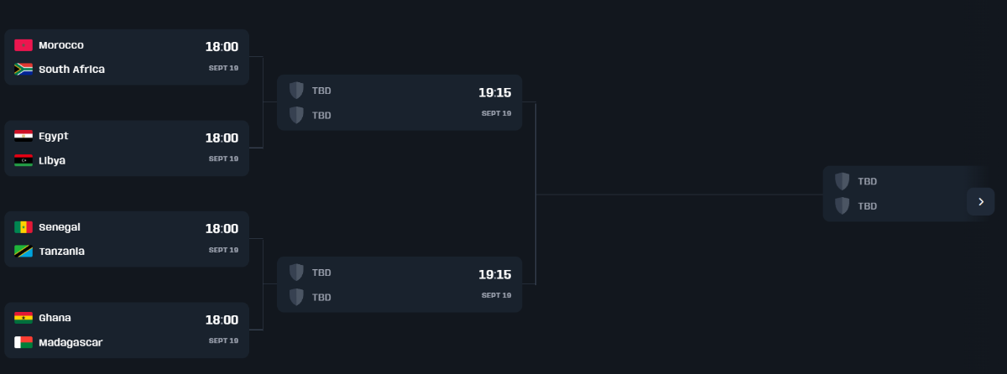Select the Ghana flag icon
The height and width of the screenshot is (374, 1007).
click(23, 318)
